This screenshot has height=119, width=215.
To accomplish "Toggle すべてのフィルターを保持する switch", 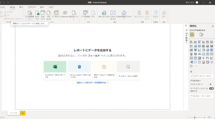I will pos(211,89).
